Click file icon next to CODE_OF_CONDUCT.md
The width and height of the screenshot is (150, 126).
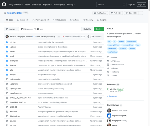coord(7,98)
